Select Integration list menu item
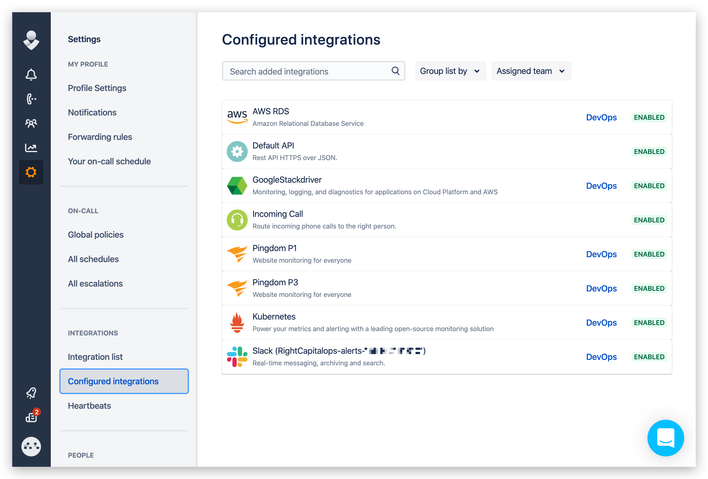708x479 pixels. [x=95, y=357]
